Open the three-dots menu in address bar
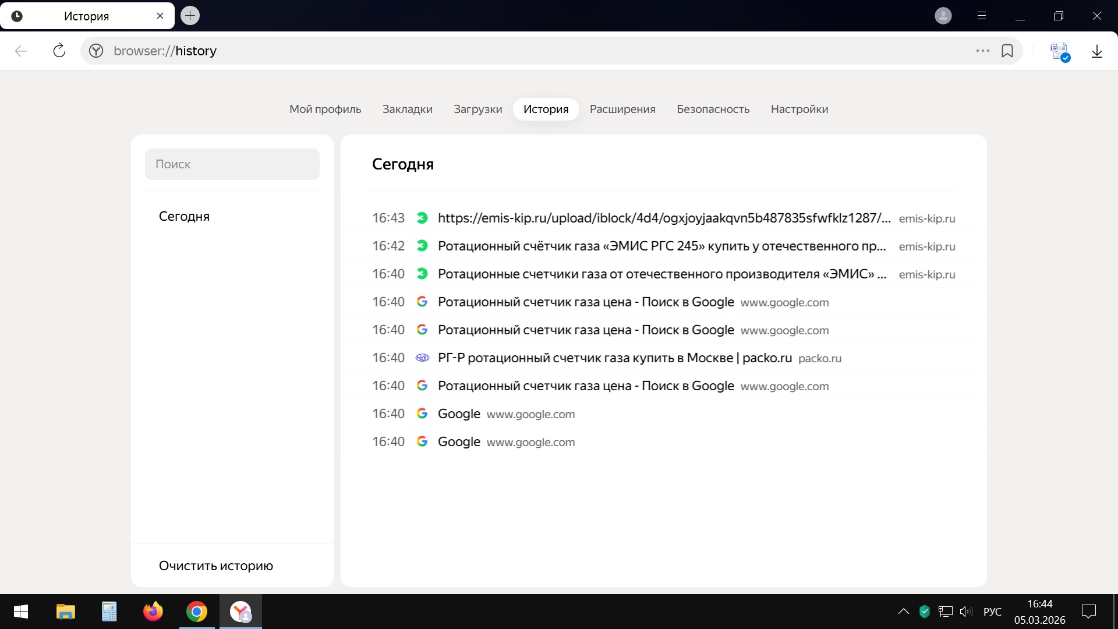Image resolution: width=1118 pixels, height=629 pixels. click(983, 51)
